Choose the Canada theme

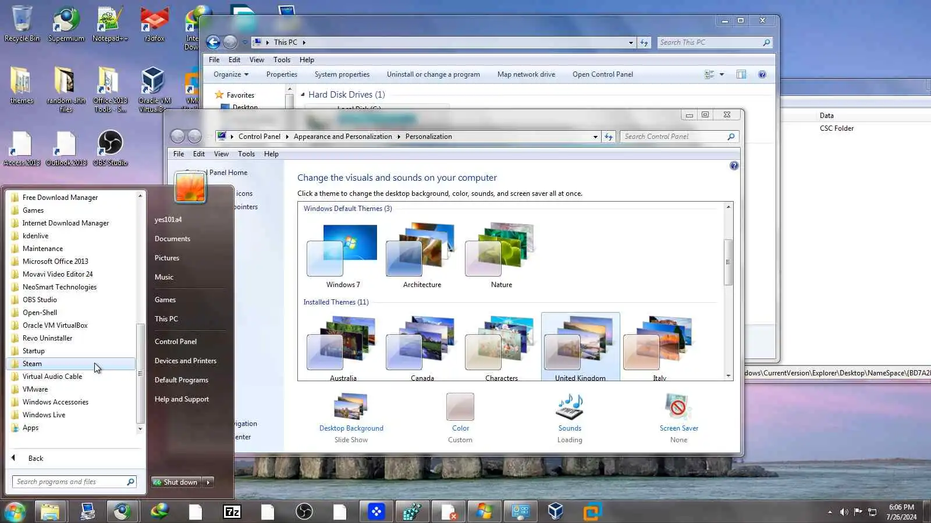[x=422, y=348]
